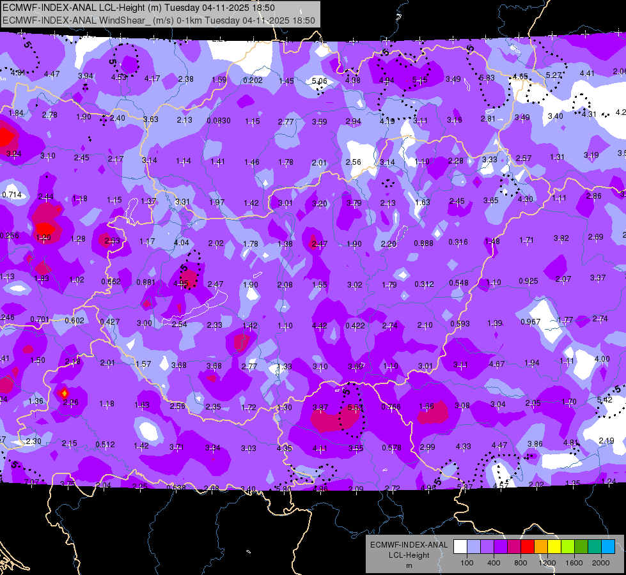
Task: Select the teal legend swatch
Action: coord(595,546)
